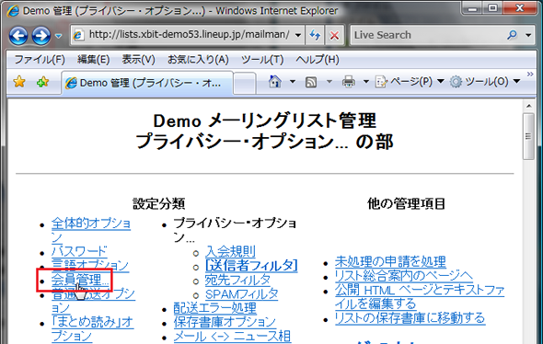Show more toolbar items chevron
543x344 pixels.
coord(530,75)
